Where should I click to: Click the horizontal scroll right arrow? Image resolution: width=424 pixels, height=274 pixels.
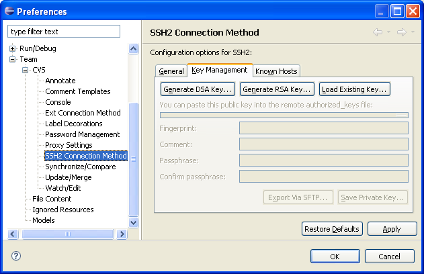tap(122, 234)
